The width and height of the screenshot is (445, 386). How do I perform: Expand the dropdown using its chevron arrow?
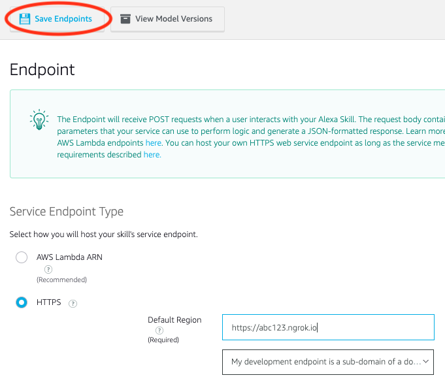pyautogui.click(x=426, y=361)
